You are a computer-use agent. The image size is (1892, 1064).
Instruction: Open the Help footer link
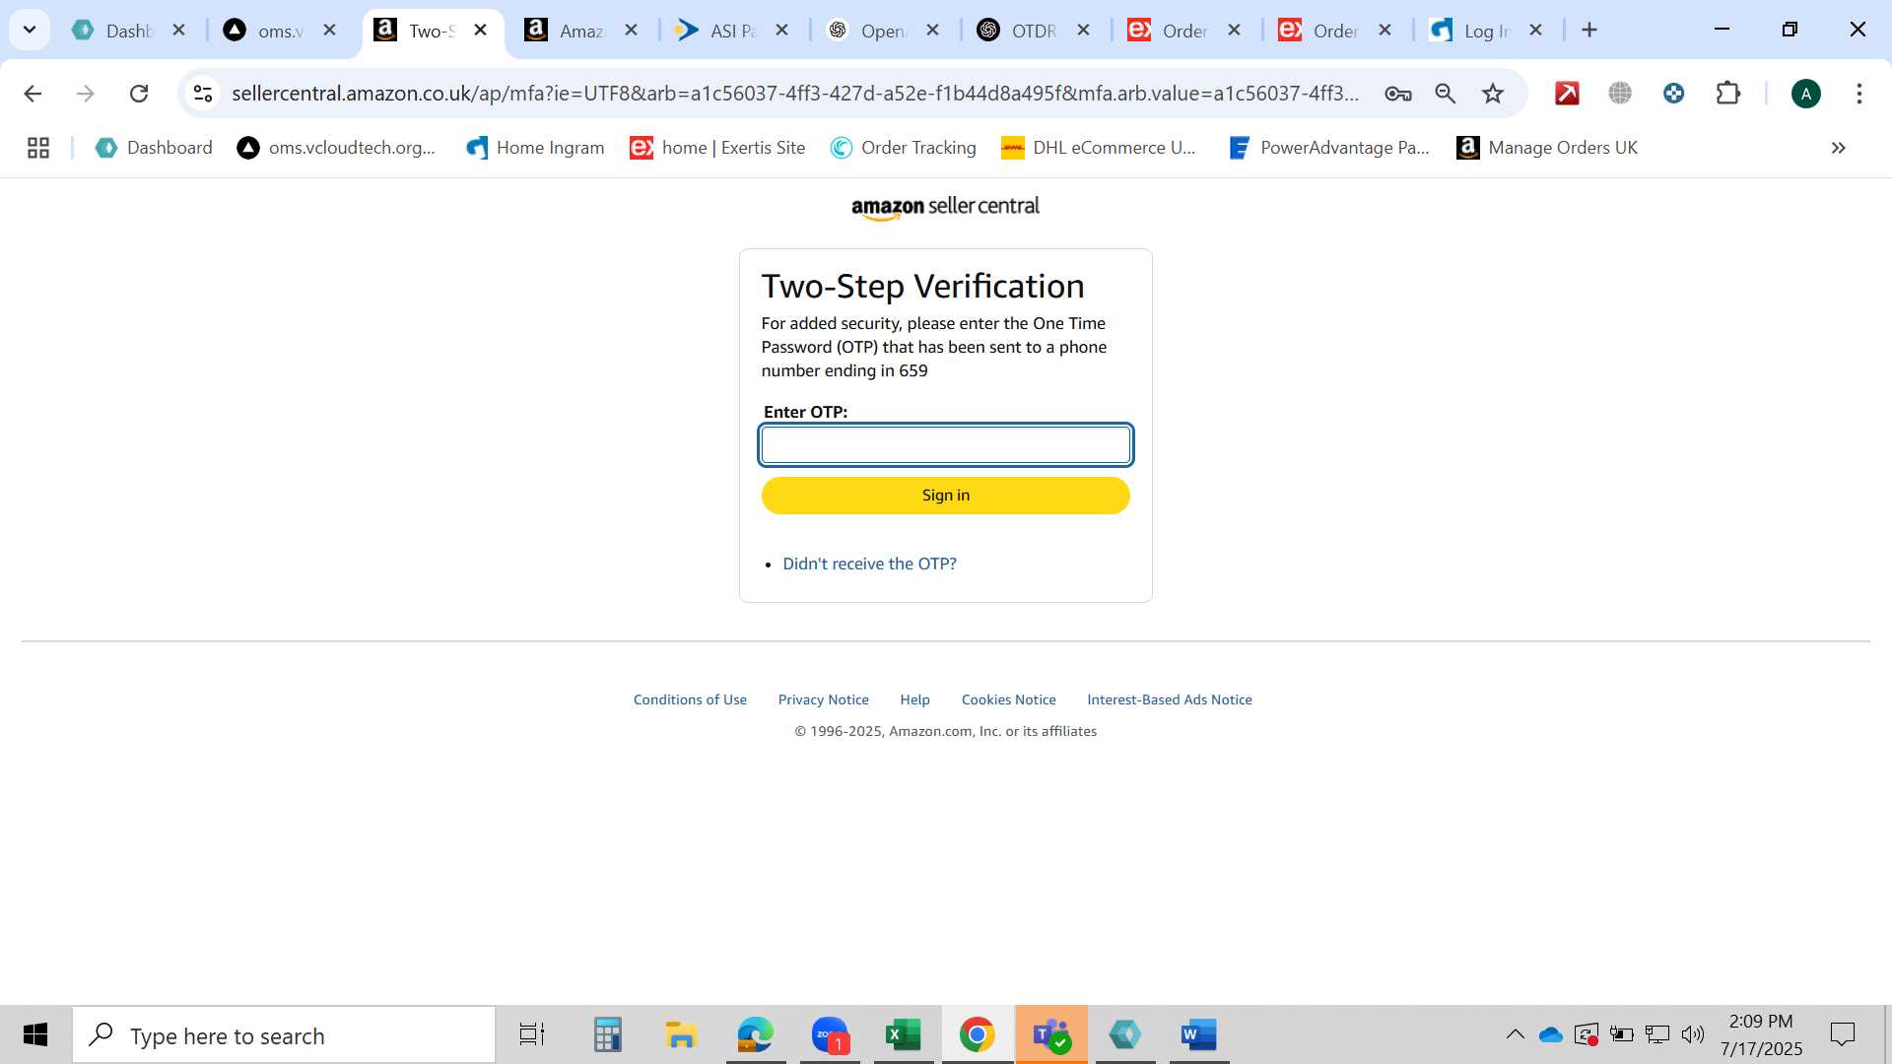click(914, 699)
